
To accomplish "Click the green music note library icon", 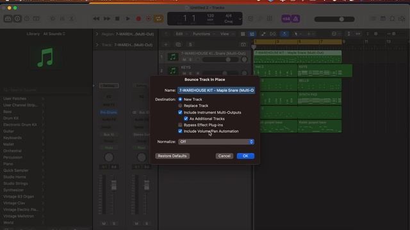I will tap(45, 57).
